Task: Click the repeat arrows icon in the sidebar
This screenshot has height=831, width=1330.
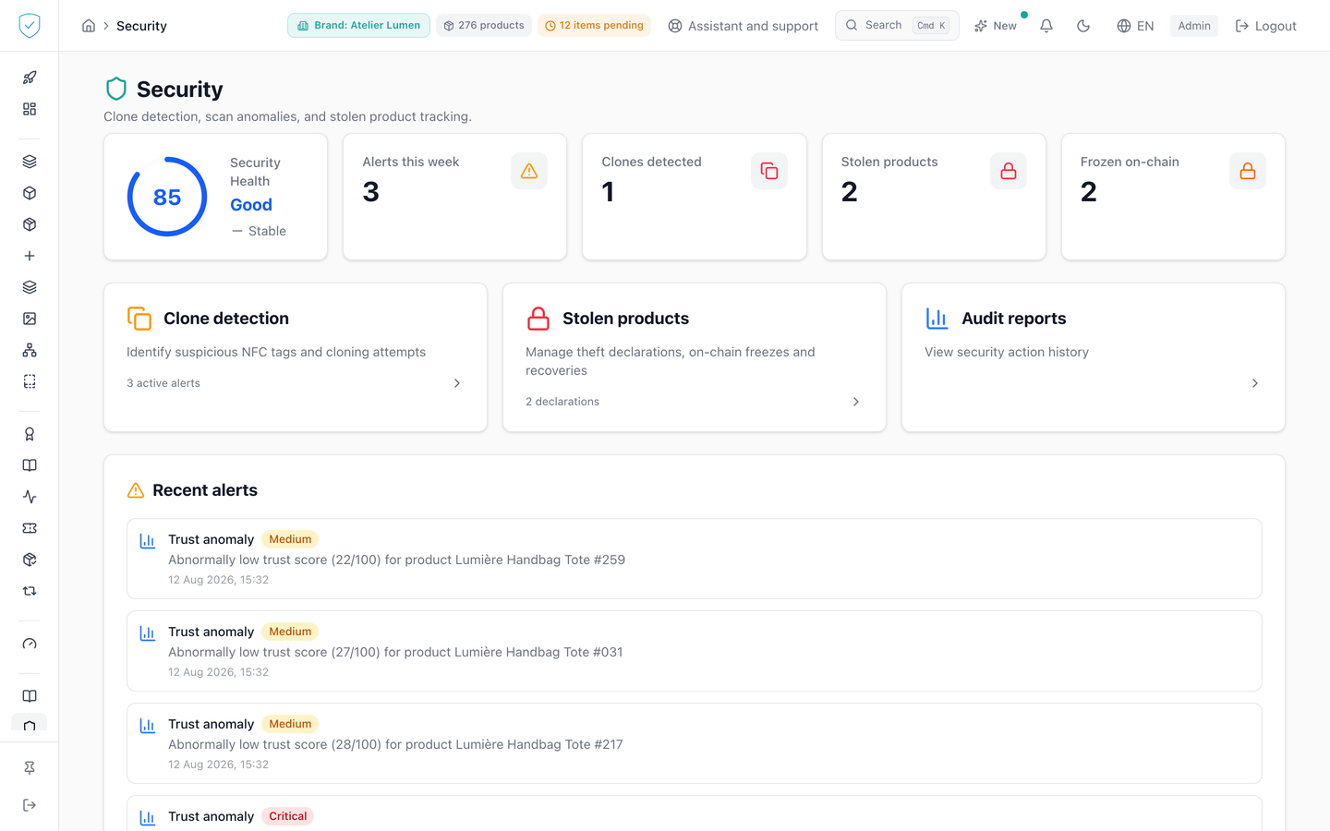Action: 30,591
